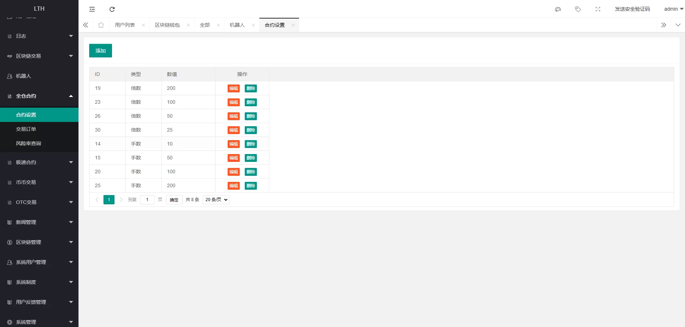
Task: Click the tag note icon
Action: point(578,9)
